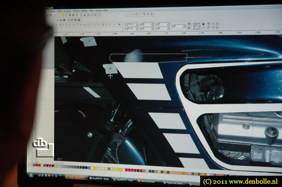Click the undo arrow toolbar icon
Image resolution: width=282 pixels, height=187 pixels.
tap(55, 16)
